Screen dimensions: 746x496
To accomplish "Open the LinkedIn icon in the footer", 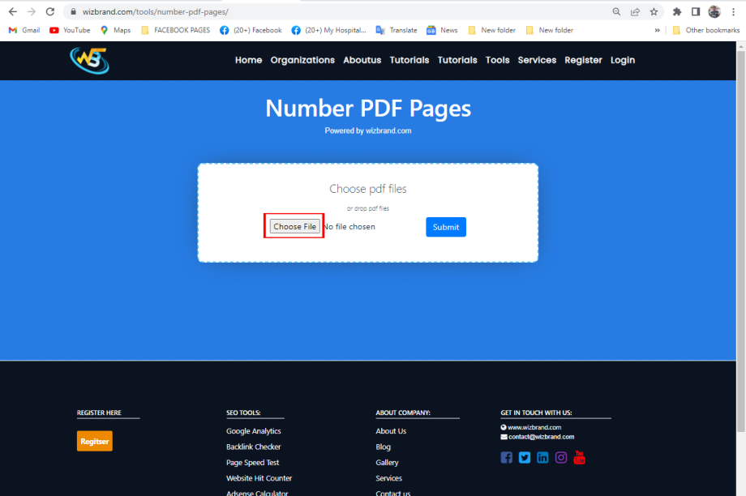I will click(542, 457).
